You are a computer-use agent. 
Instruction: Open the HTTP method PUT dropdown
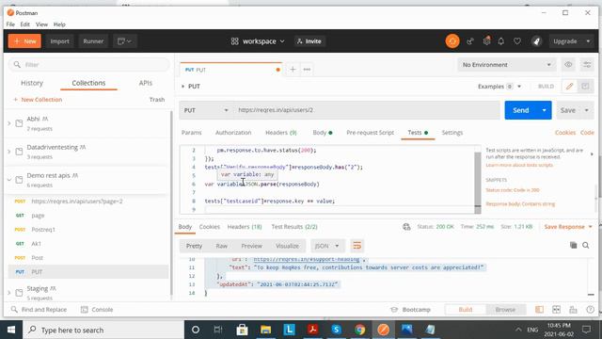tap(206, 110)
